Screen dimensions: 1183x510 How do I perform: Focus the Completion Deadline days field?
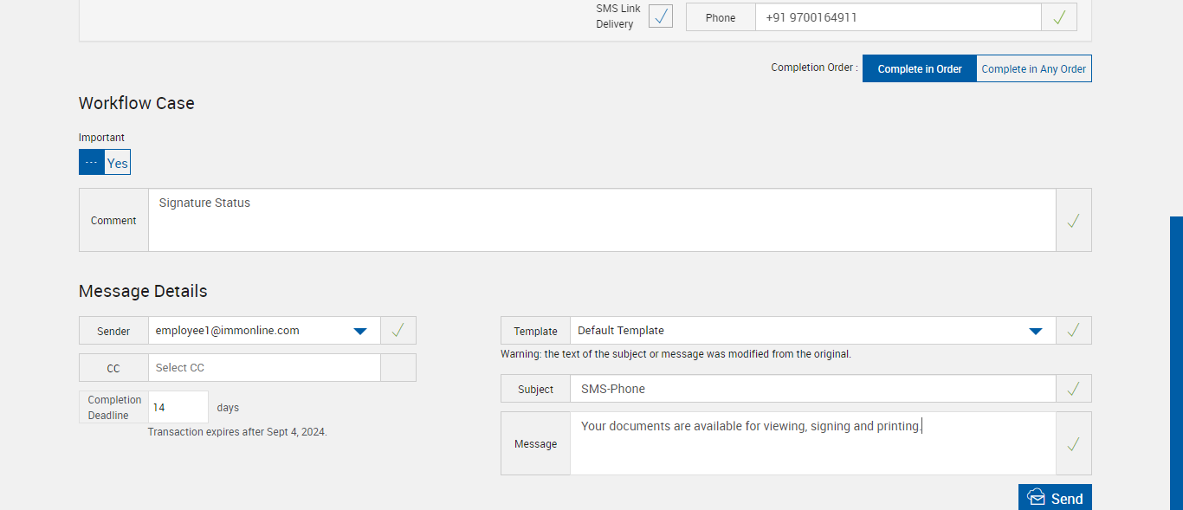[178, 407]
